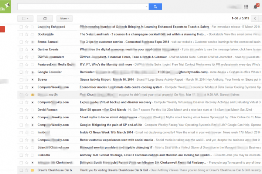This screenshot has height=174, width=262.
Task: Open the More actions dropdown
Action: pos(65,18)
